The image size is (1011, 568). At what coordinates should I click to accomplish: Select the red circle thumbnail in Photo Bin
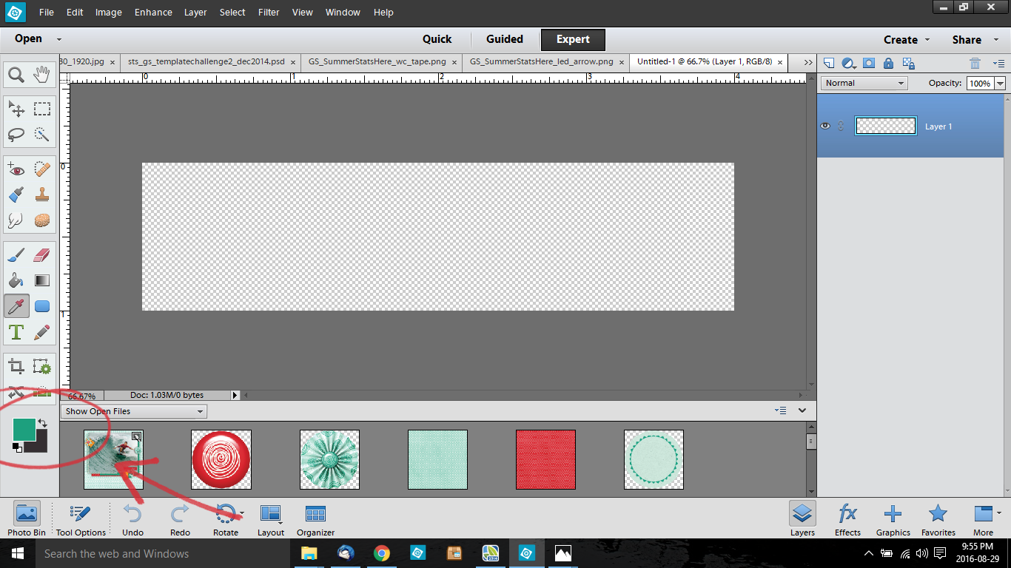pyautogui.click(x=221, y=459)
